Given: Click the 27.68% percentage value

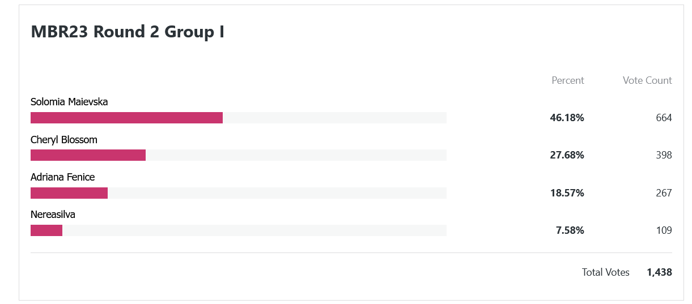Looking at the screenshot, I should pos(567,155).
